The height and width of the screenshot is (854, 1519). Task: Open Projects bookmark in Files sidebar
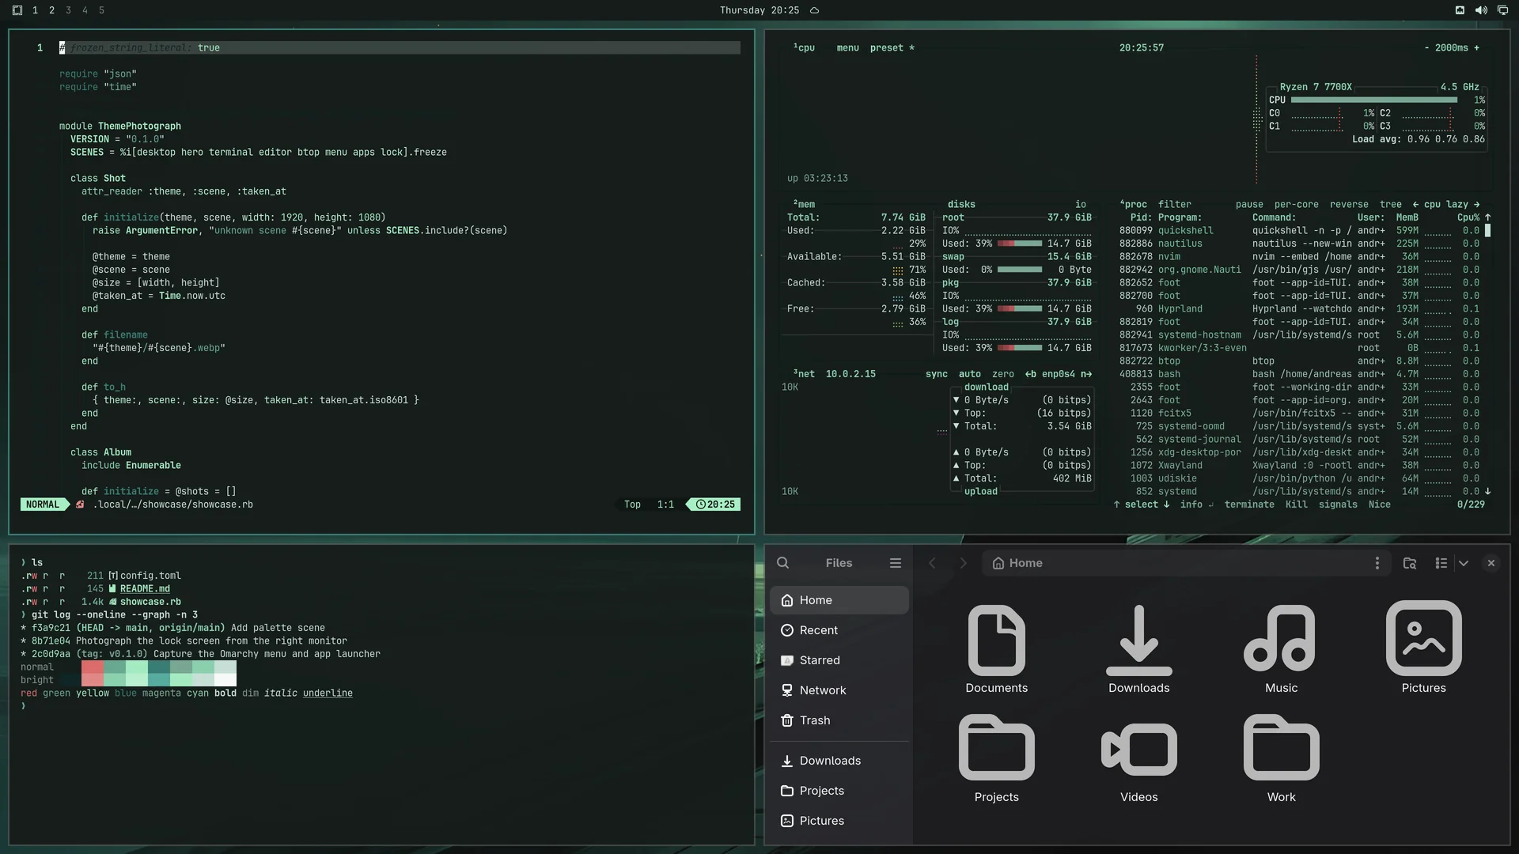pyautogui.click(x=839, y=791)
